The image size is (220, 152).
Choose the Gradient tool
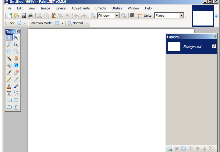point(16,65)
